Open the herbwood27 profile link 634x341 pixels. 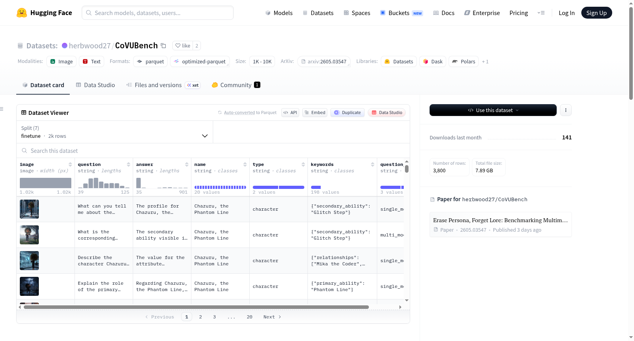(x=90, y=46)
